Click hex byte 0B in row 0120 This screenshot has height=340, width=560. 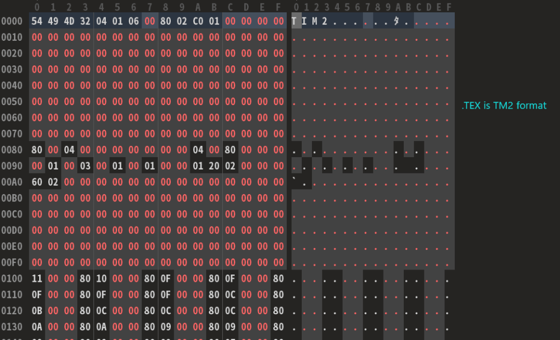[37, 311]
